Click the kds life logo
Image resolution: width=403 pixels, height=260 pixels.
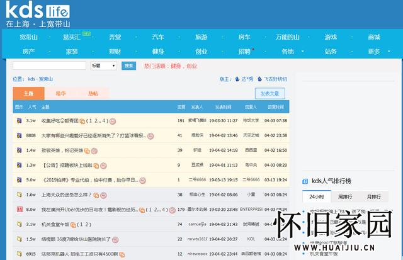37,14
